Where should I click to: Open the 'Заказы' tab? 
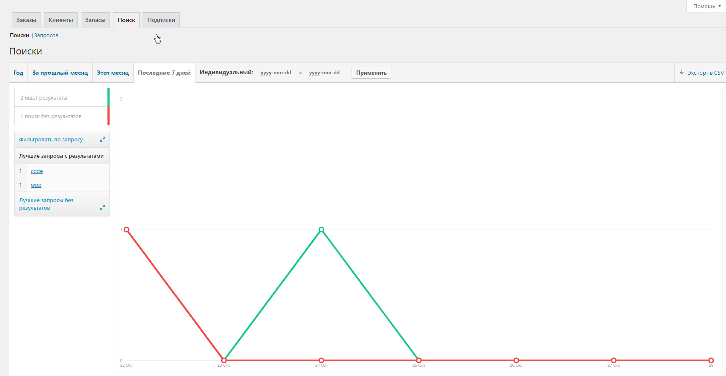click(26, 20)
